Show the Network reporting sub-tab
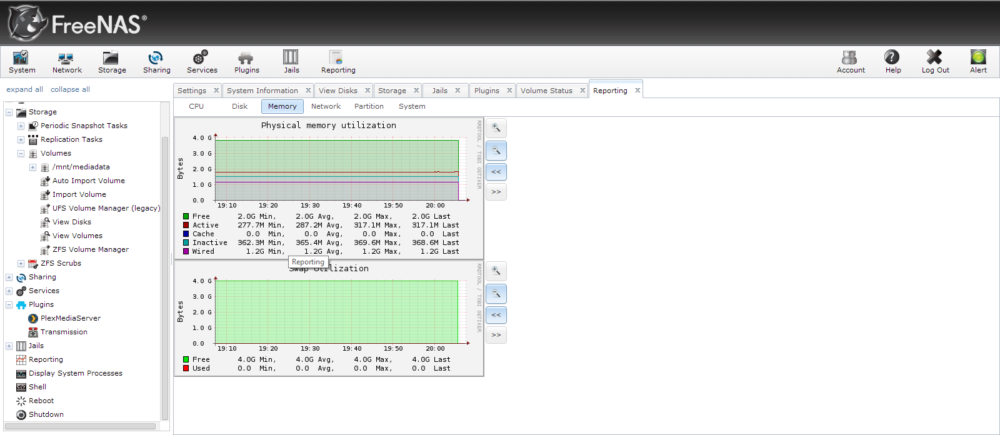The width and height of the screenshot is (1000, 435). pos(326,106)
